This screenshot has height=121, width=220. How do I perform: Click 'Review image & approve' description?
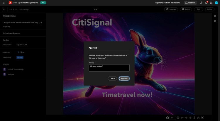click(11, 33)
